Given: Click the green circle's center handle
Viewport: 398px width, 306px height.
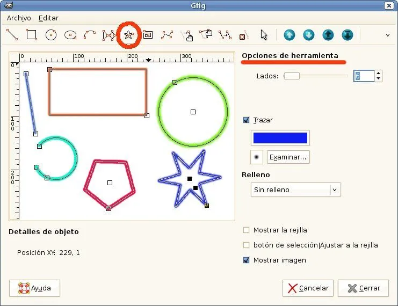Looking at the screenshot, I should tap(193, 112).
